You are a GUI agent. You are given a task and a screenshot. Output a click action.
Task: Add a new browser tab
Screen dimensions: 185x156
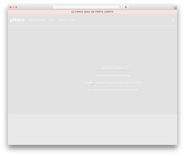(175, 8)
